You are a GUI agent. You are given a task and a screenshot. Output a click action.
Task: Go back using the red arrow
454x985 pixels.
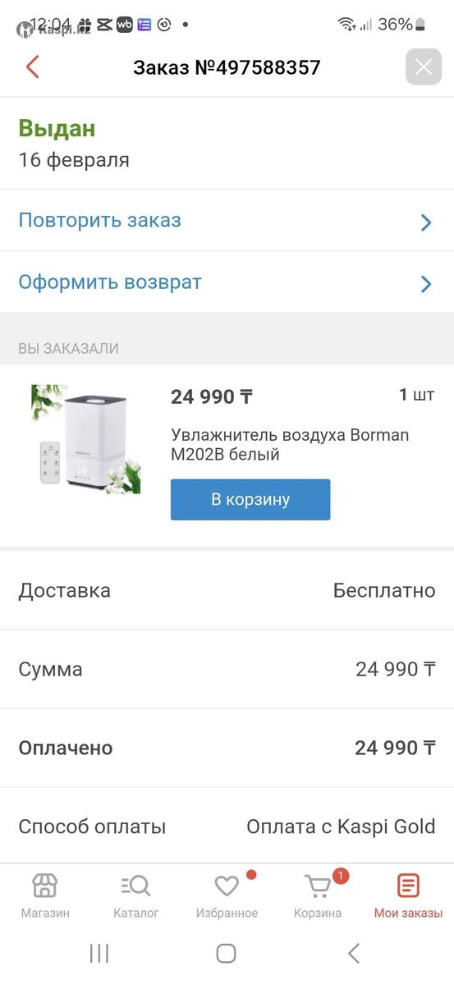coord(33,66)
